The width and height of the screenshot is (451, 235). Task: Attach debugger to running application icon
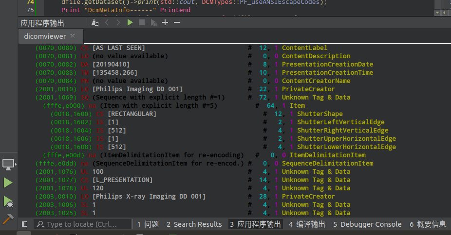[x=153, y=23]
